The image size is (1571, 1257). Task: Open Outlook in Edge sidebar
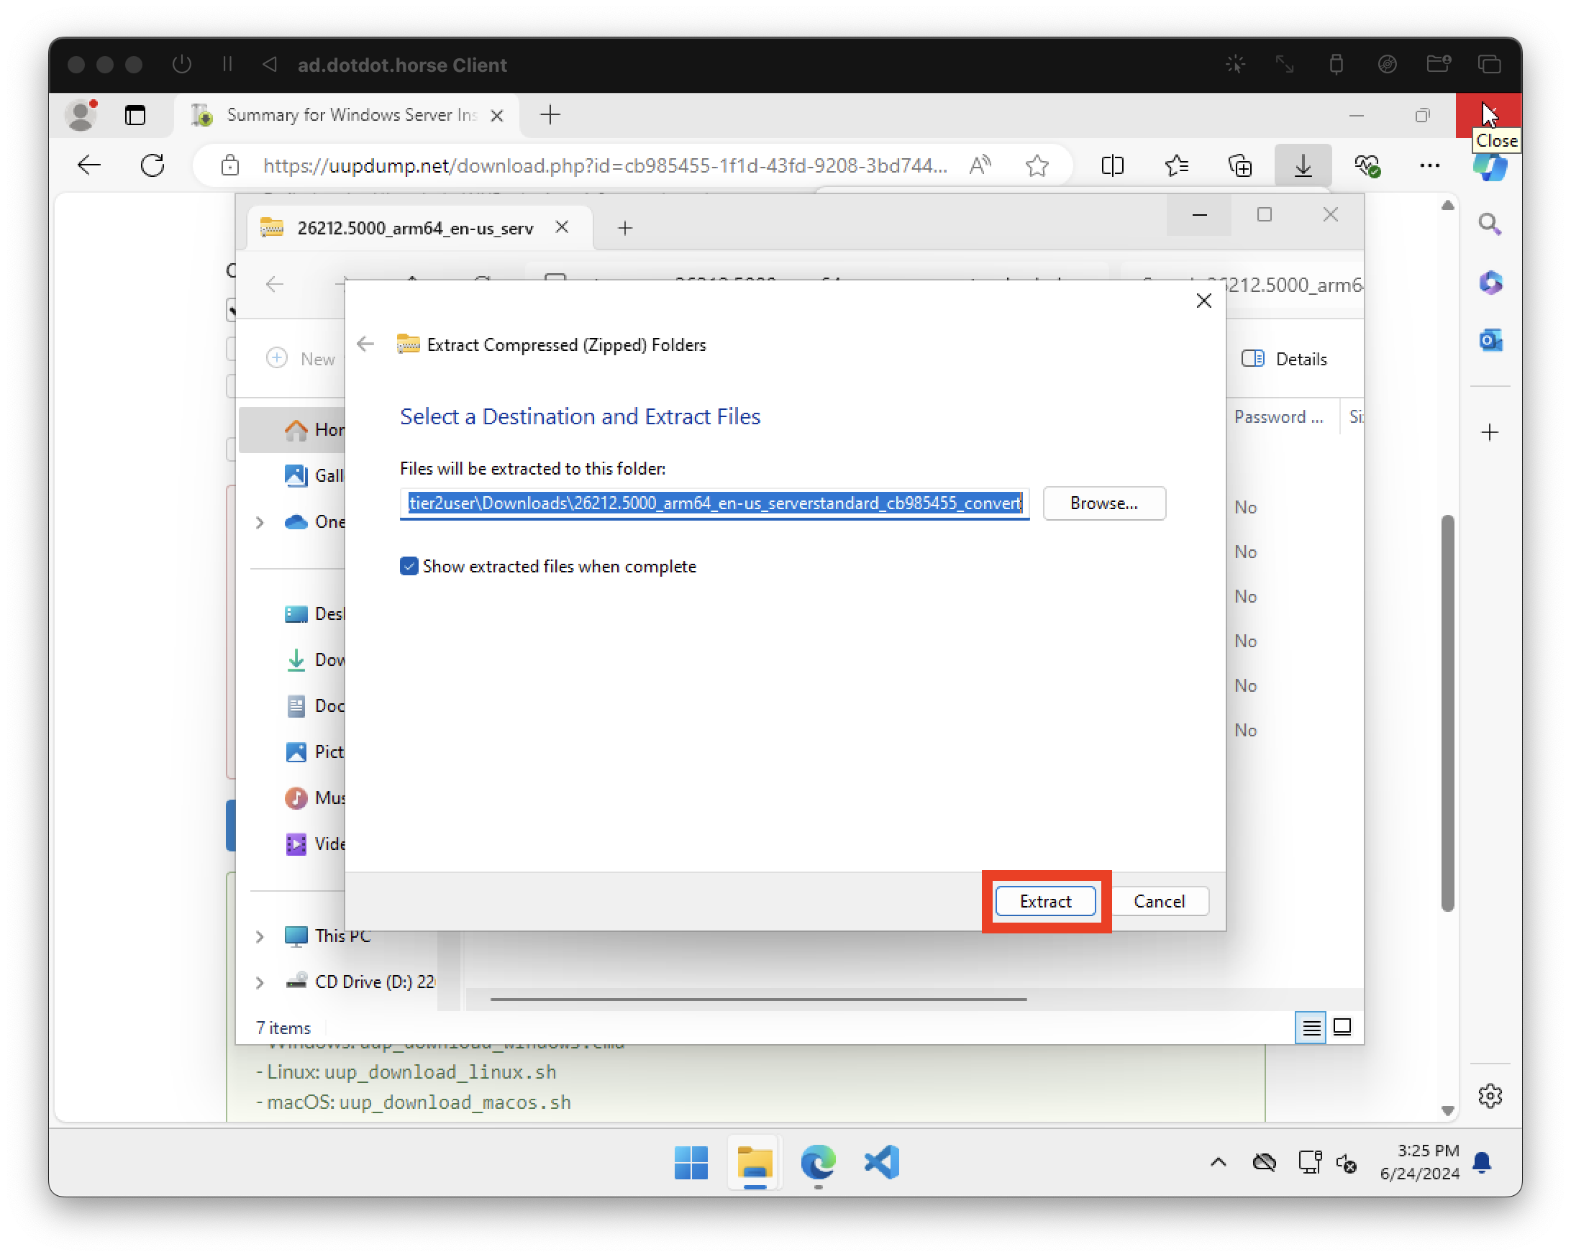pos(1490,340)
